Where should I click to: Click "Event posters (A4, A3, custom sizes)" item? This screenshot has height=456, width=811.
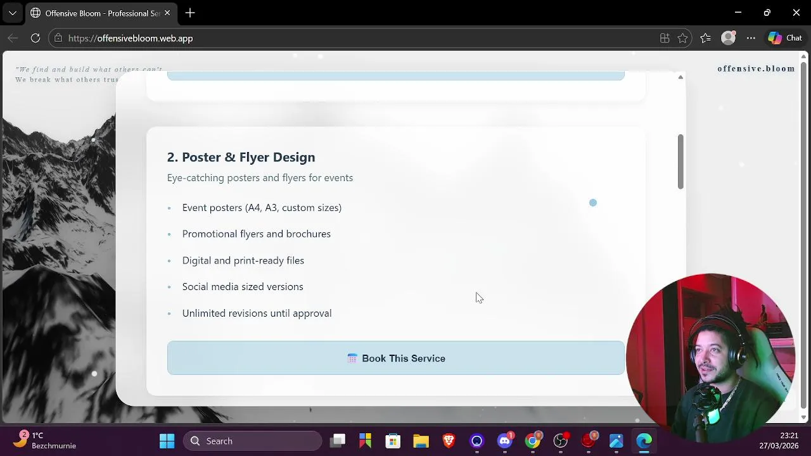[x=262, y=208]
